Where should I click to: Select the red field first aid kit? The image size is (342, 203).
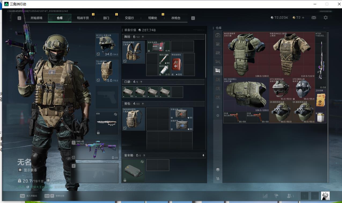click(x=177, y=64)
